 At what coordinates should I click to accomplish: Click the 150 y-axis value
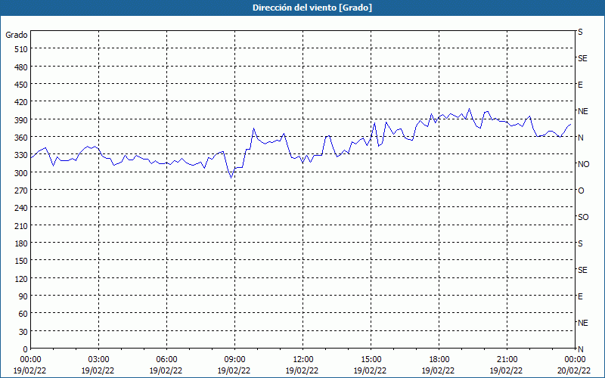[22, 261]
